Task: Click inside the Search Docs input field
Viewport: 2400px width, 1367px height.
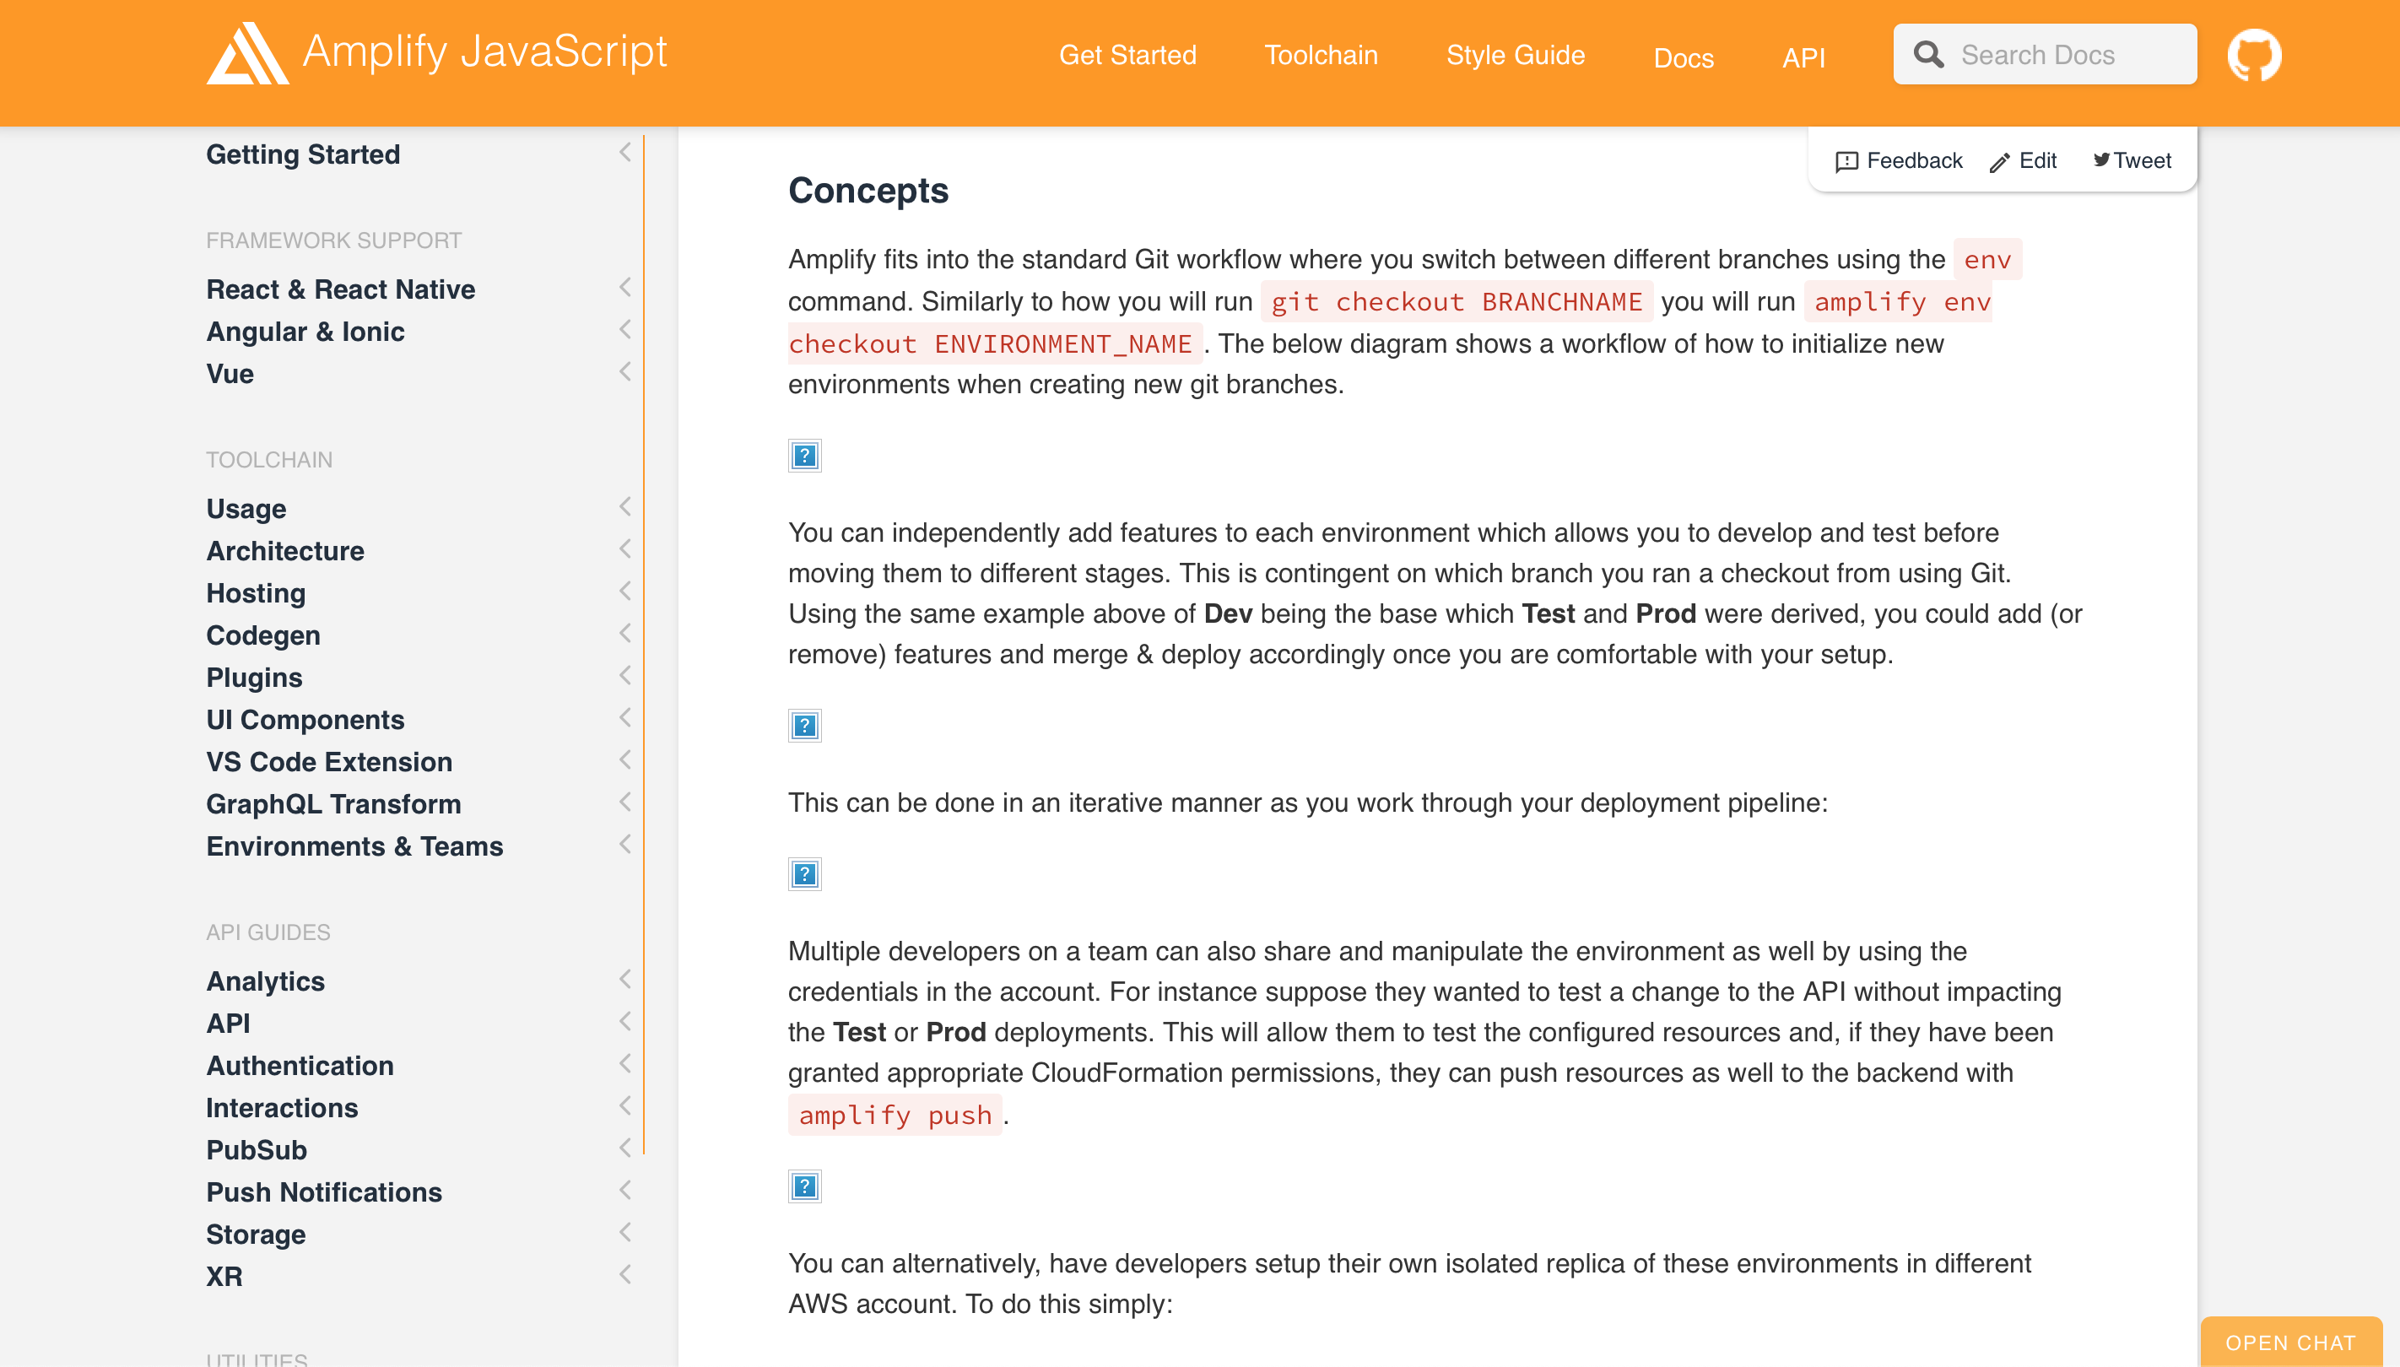Action: pyautogui.click(x=2066, y=55)
